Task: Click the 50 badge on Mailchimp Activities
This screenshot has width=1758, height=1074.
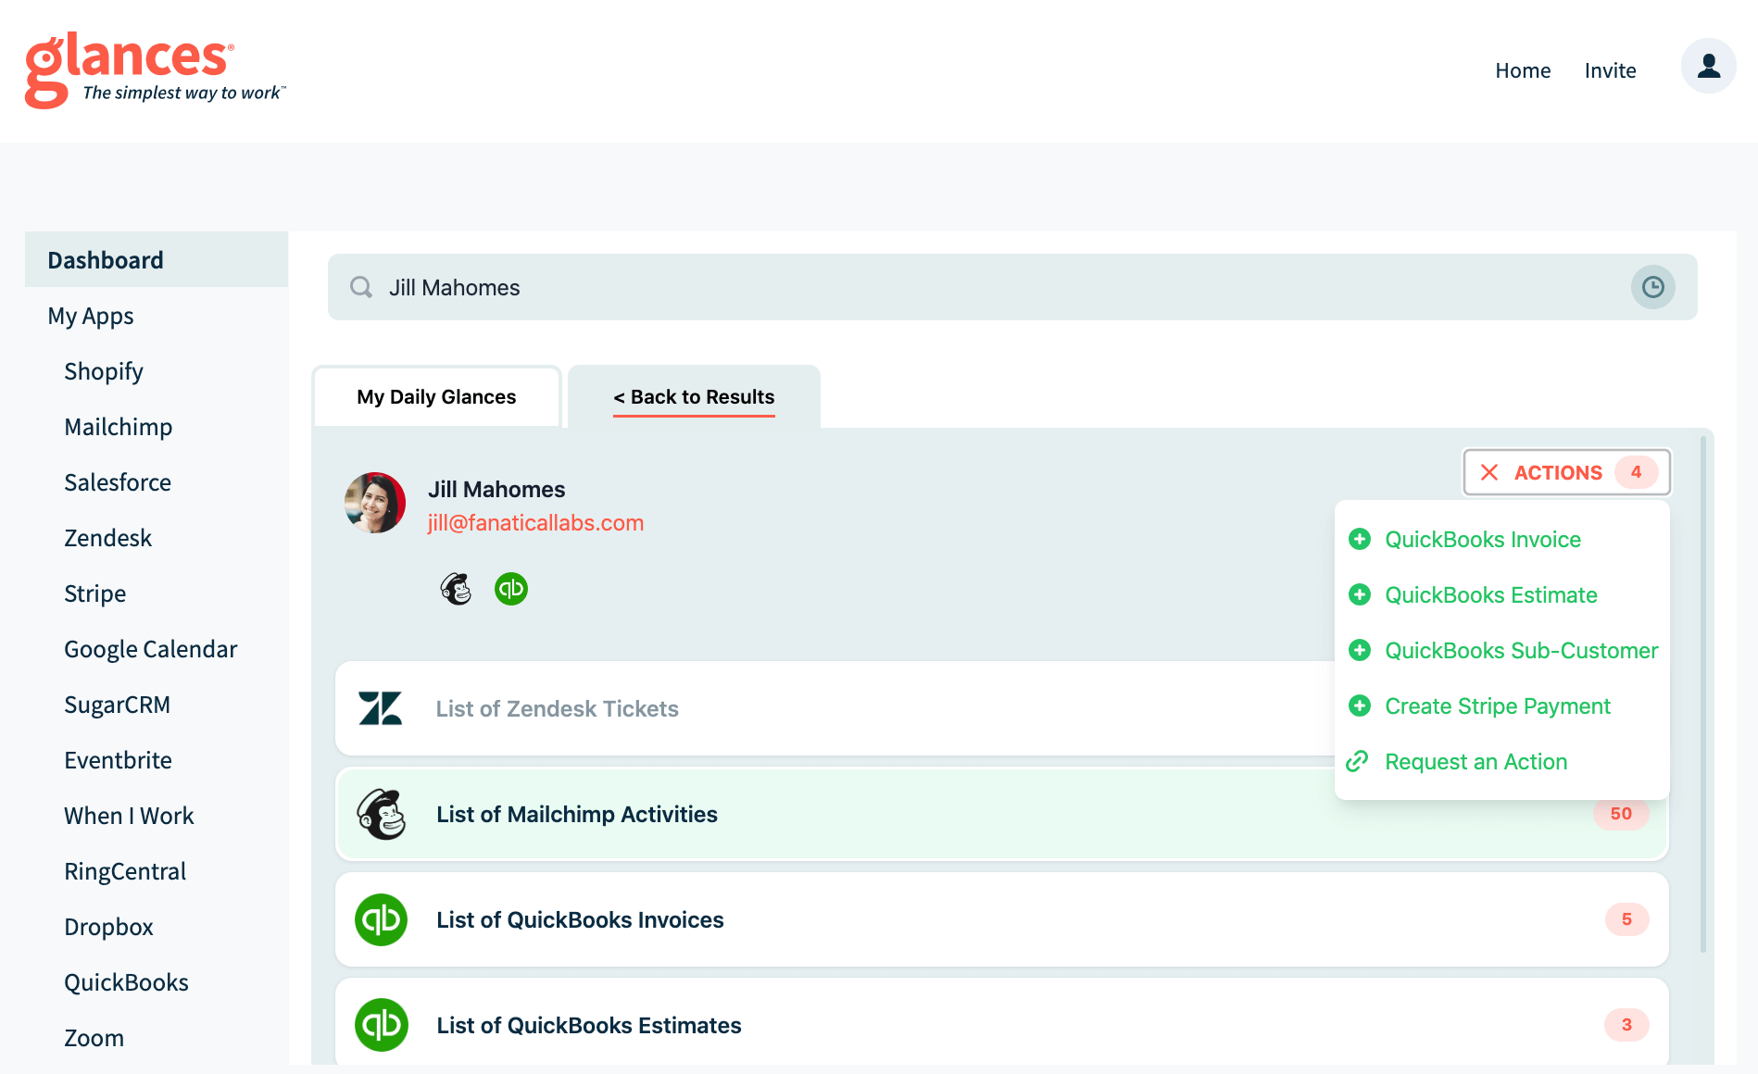Action: 1621,814
